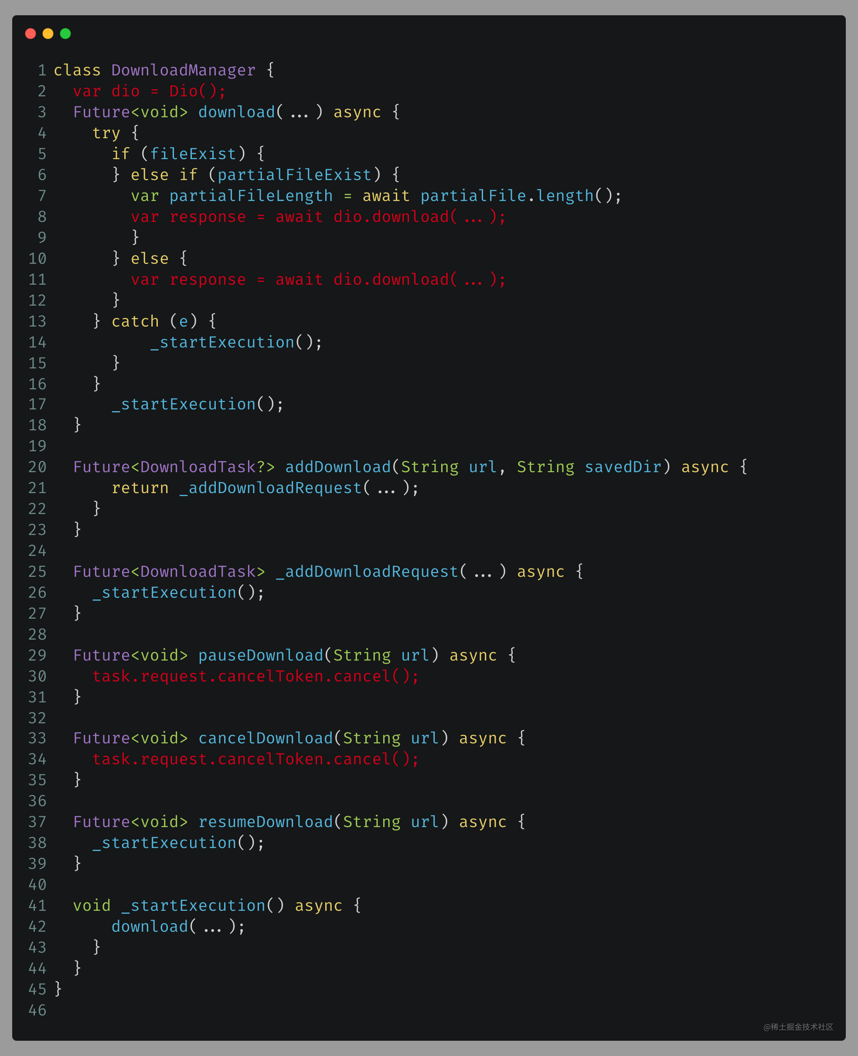Screen dimensions: 858x1056
Task: Click the green maximize button
Action: (x=66, y=34)
